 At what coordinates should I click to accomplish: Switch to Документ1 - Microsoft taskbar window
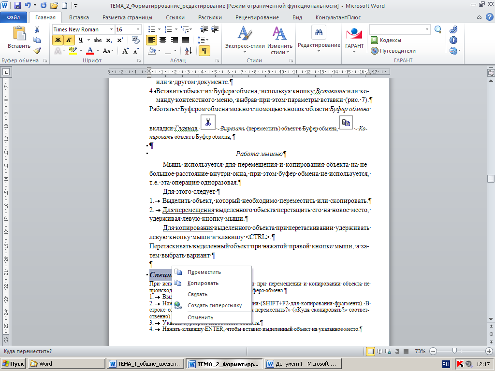click(303, 364)
